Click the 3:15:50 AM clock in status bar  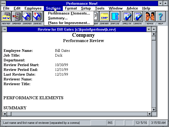click(158, 123)
